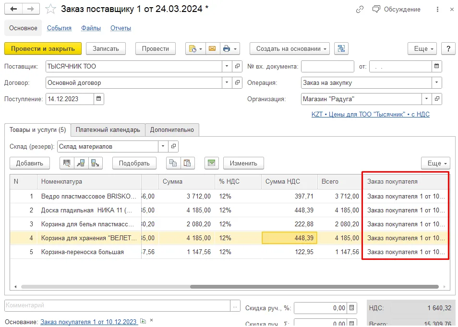Click the Сумма НДС cell 397,71

289,196
